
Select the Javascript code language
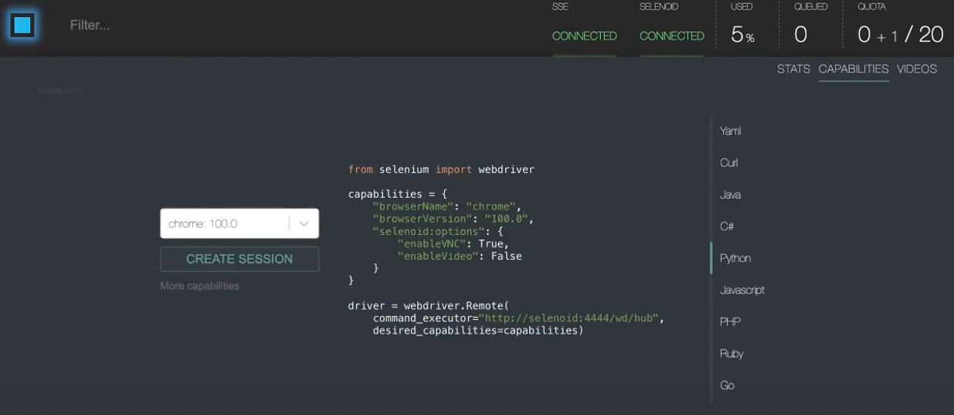(742, 290)
